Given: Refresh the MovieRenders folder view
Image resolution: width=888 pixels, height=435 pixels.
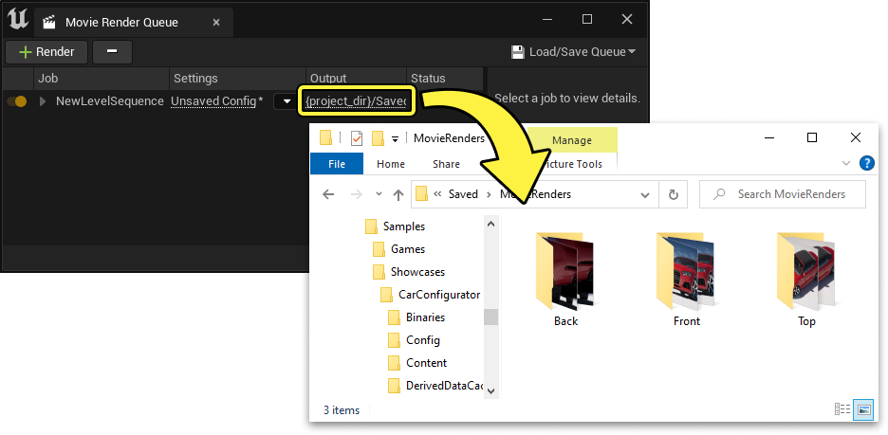Looking at the screenshot, I should pos(673,194).
